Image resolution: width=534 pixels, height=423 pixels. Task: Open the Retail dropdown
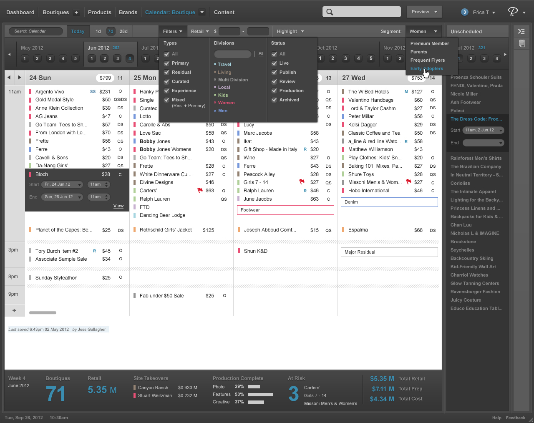[x=200, y=31]
